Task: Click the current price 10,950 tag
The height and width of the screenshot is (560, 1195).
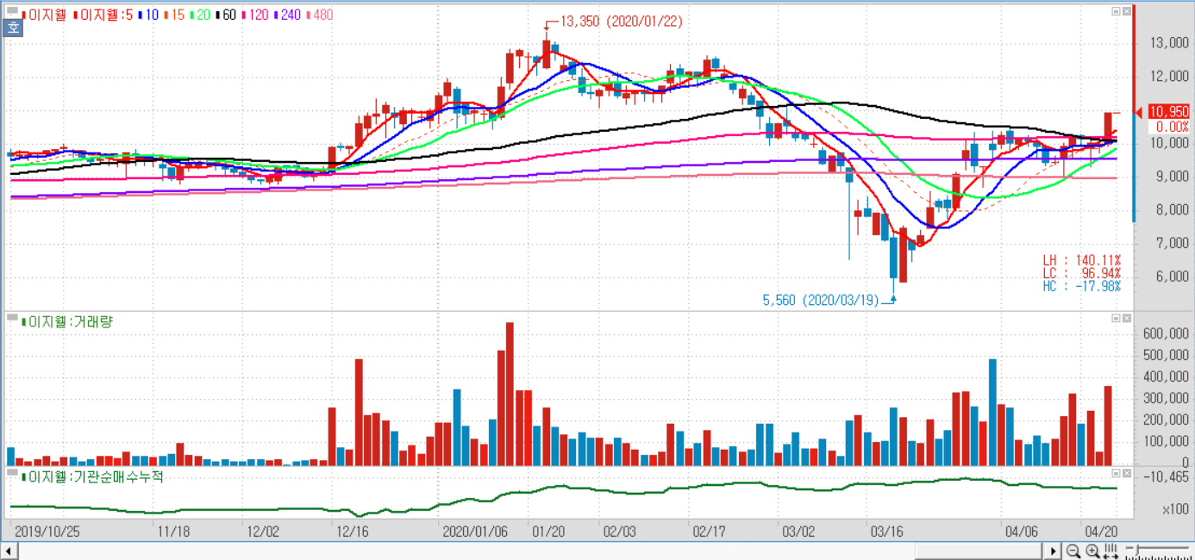Action: [x=1168, y=112]
